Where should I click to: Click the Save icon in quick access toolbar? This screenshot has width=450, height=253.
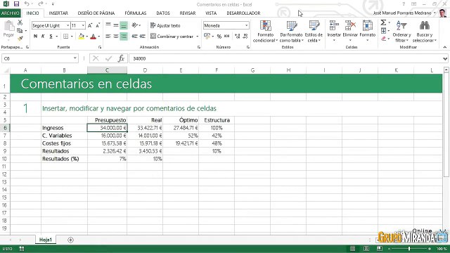16,4
